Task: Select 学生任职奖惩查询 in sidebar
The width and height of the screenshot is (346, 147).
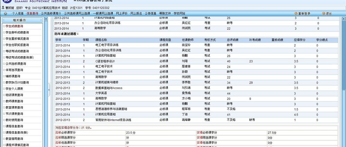Action: pyautogui.click(x=17, y=45)
